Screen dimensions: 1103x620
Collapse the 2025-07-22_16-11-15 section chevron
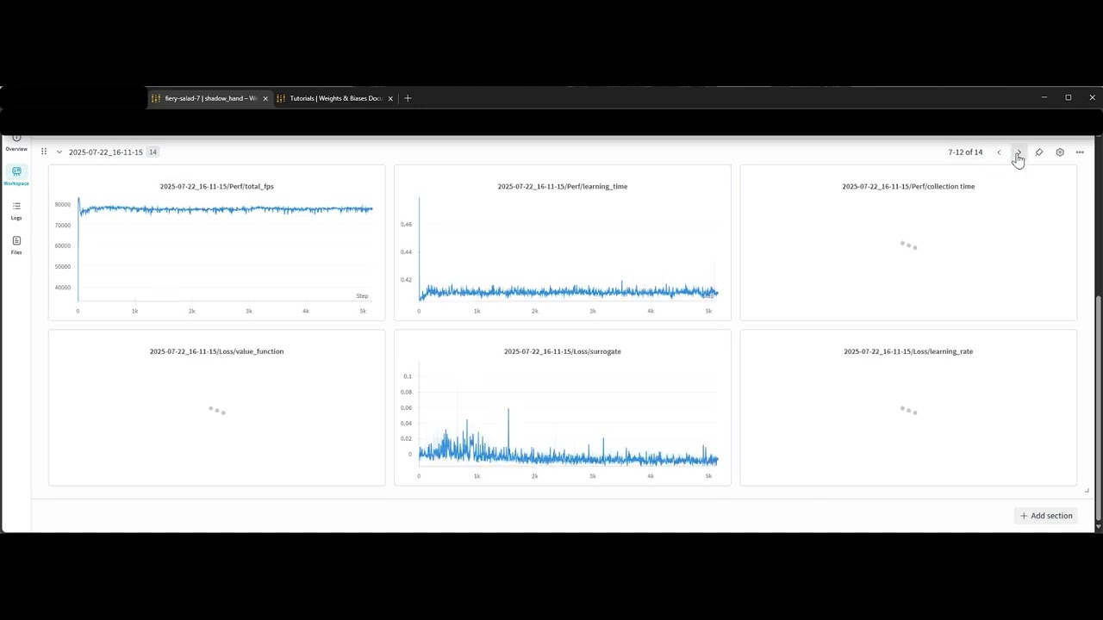pyautogui.click(x=59, y=152)
